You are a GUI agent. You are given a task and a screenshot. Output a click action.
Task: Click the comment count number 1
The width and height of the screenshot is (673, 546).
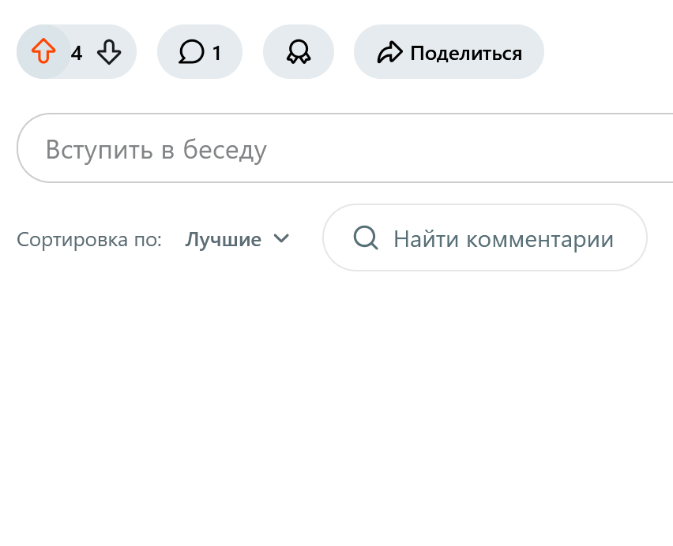point(216,53)
